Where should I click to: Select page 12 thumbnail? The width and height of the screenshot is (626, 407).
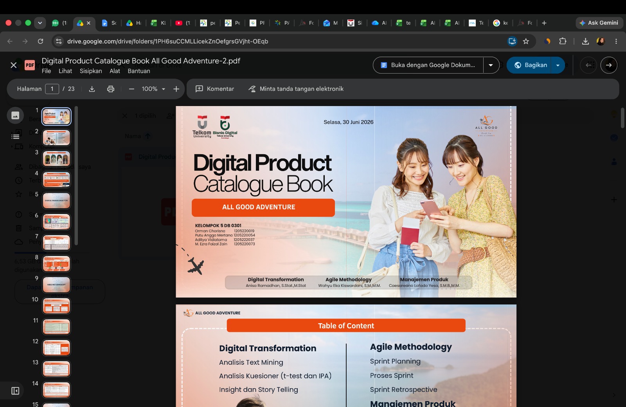pyautogui.click(x=56, y=348)
